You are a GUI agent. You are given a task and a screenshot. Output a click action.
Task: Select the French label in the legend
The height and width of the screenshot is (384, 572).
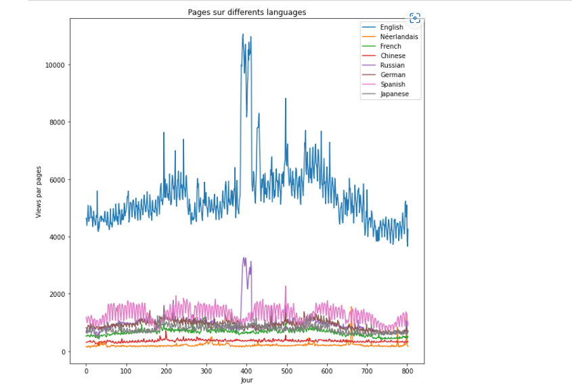(x=391, y=47)
